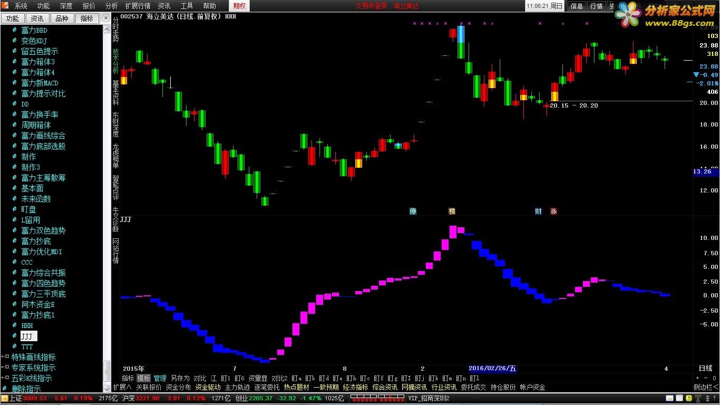The image size is (720, 405).
Task: Click the 2016/02/26/五 date marker
Action: click(x=492, y=369)
